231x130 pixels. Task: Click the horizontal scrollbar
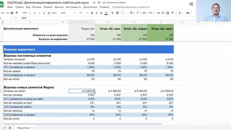click(83, 124)
